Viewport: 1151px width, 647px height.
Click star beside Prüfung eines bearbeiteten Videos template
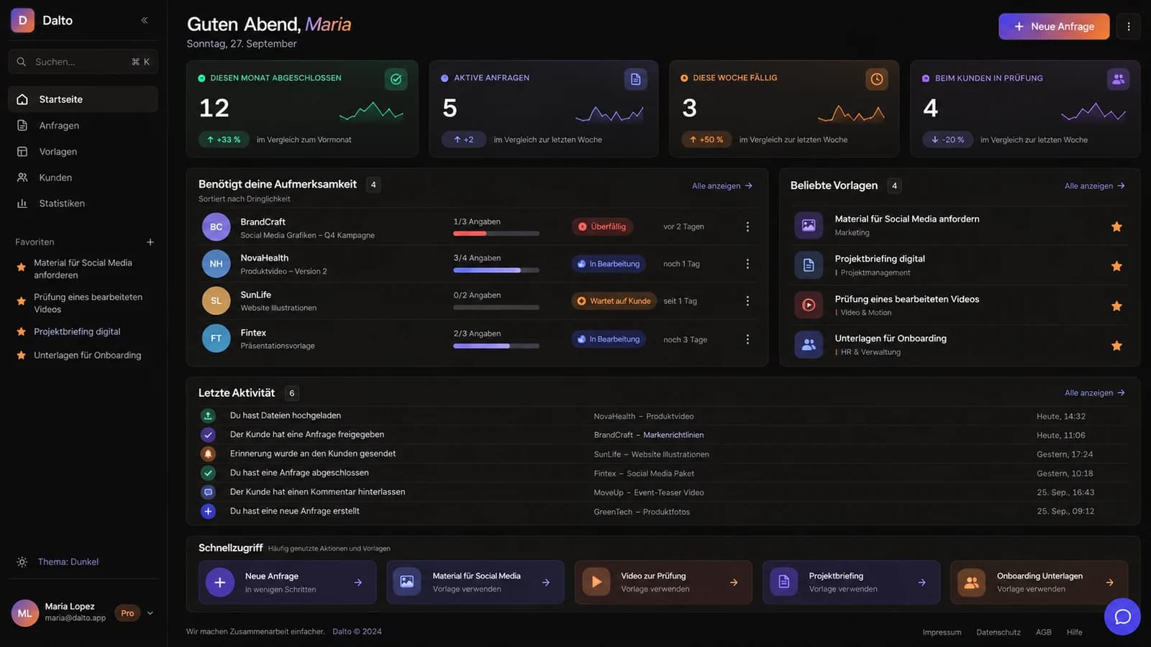(1116, 306)
